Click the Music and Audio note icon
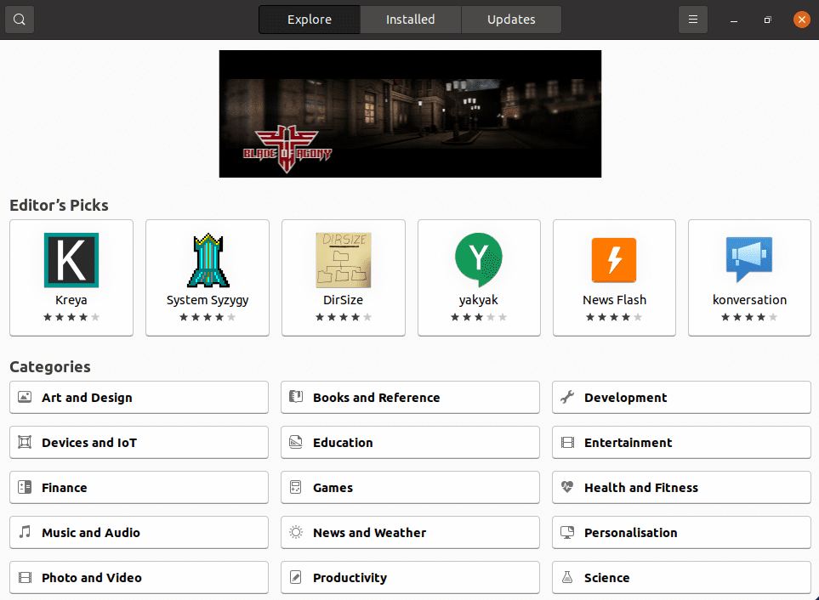 pyautogui.click(x=25, y=532)
